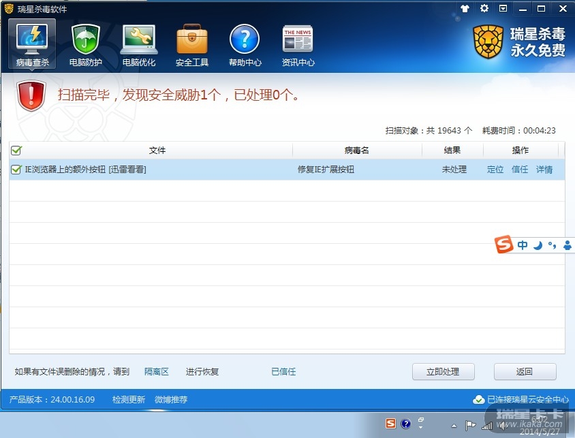Click the 操作 column header
The height and width of the screenshot is (438, 575).
click(x=520, y=151)
